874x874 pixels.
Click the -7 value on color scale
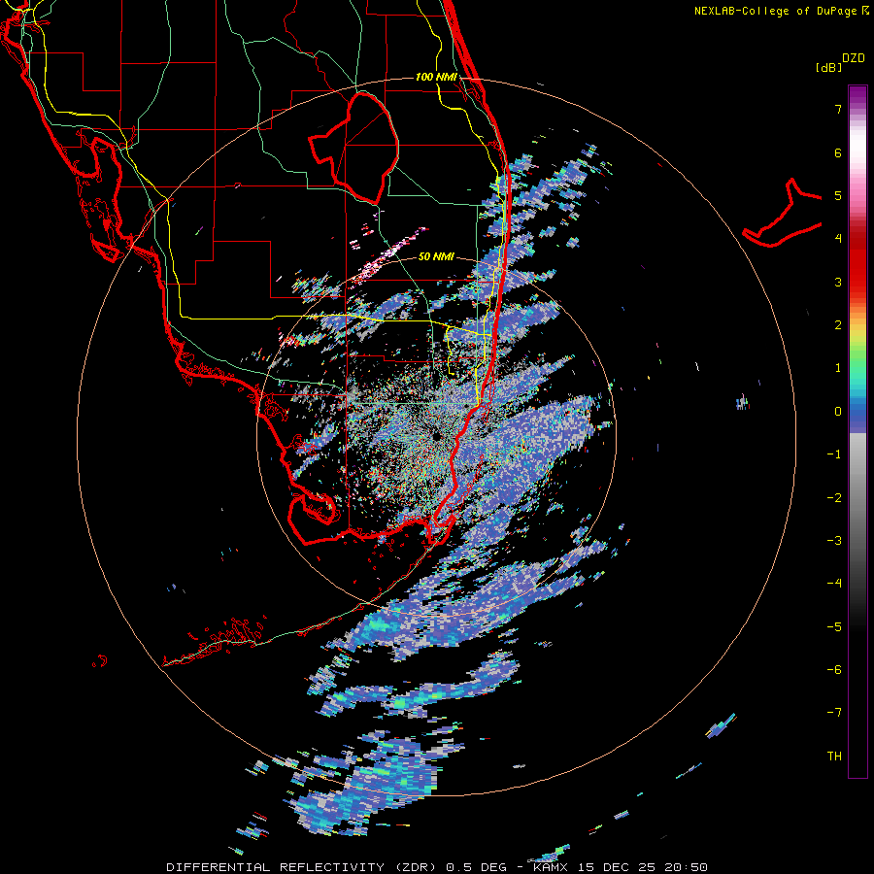pos(834,713)
